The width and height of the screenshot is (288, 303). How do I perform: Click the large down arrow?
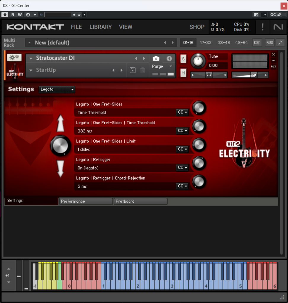pos(60,169)
